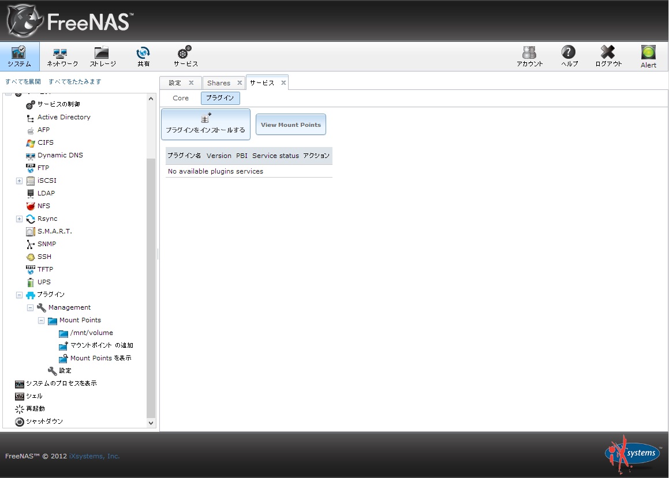This screenshot has width=669, height=478.
Task: Open the UPS battery icon
Action: point(30,283)
